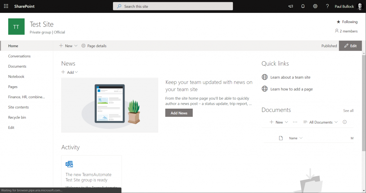This screenshot has height=193, width=366.
Task: Click the News illustration thumbnail
Action: tap(109, 105)
